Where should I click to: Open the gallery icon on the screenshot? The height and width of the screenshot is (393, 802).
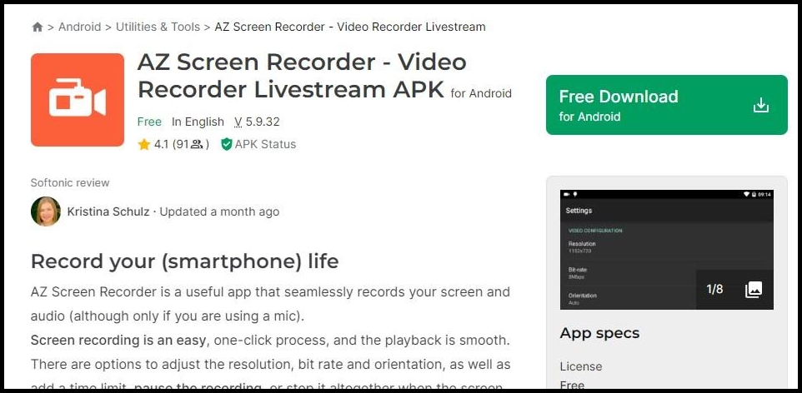(754, 289)
